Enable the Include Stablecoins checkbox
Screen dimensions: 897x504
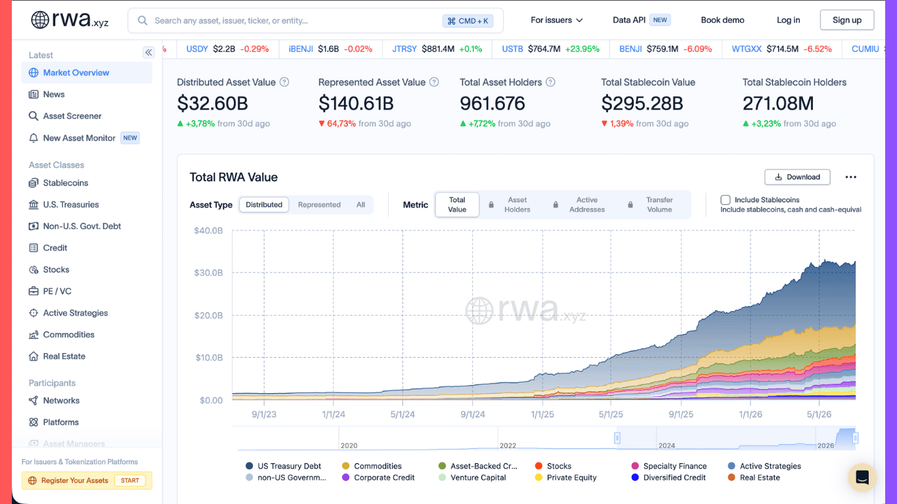pyautogui.click(x=726, y=199)
